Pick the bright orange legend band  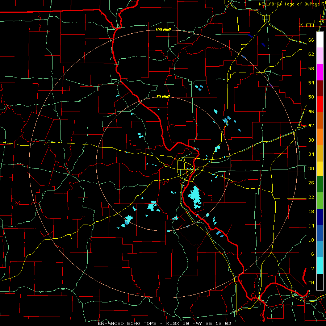pyautogui.click(x=320, y=137)
